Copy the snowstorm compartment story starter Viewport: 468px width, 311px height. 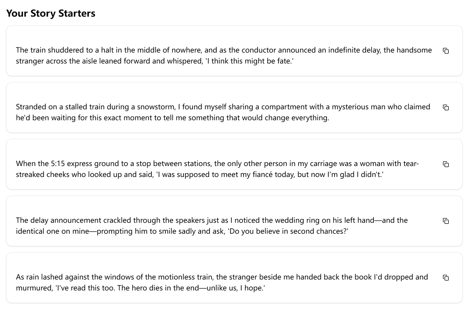pyautogui.click(x=446, y=107)
